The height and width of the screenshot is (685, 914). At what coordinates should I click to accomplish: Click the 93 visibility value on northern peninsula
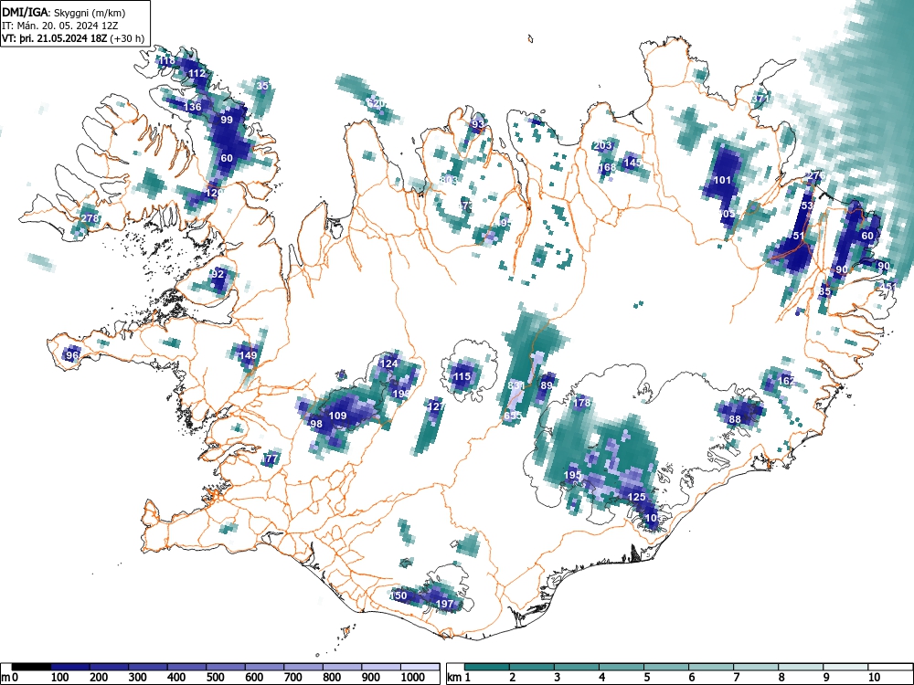point(477,124)
